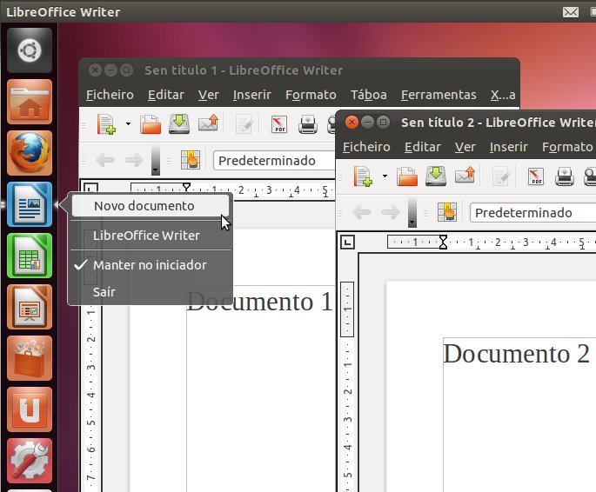Open LibreOffice Calc from the launcher
Screen dimensions: 596x492
tap(30, 256)
